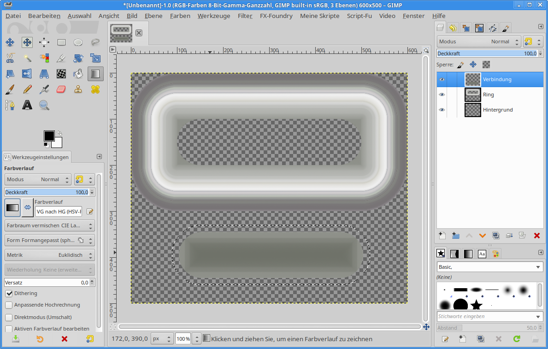This screenshot has width=548, height=349.
Task: Select the Eraser tool in the toolbox
Action: [61, 89]
